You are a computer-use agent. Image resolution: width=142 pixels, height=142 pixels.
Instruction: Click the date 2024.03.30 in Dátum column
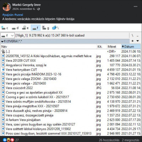tap(131, 65)
